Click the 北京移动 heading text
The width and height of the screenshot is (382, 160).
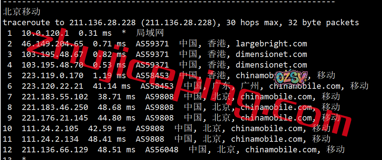[22, 12]
